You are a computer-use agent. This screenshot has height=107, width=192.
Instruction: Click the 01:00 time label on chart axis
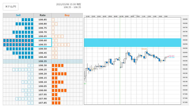[88, 16]
